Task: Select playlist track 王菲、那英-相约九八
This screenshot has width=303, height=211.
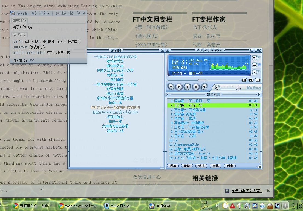Action: 213,149
